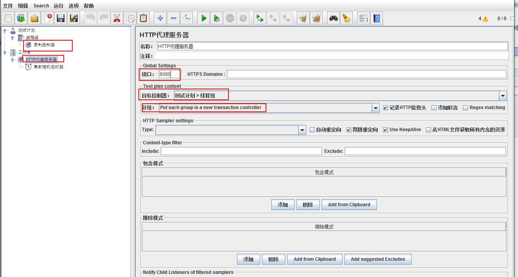Enable the 自动重定向 checkbox

pyautogui.click(x=312, y=130)
